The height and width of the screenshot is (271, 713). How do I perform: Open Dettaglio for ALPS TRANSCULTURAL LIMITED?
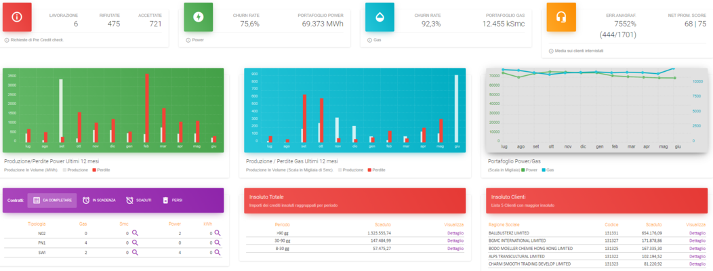[697, 257]
